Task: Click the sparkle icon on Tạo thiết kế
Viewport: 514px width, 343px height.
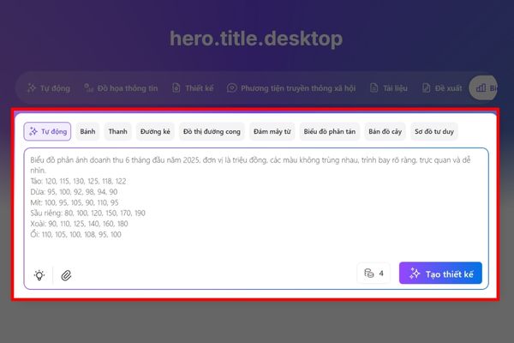Action: point(414,274)
